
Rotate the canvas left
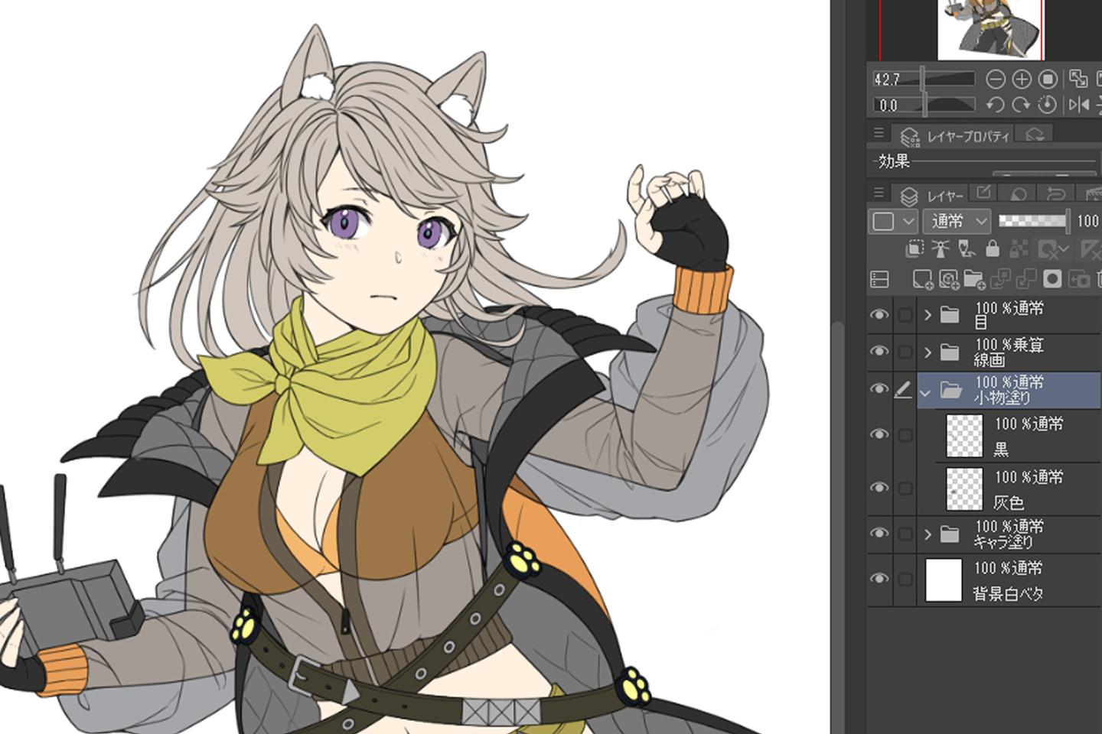tap(995, 105)
